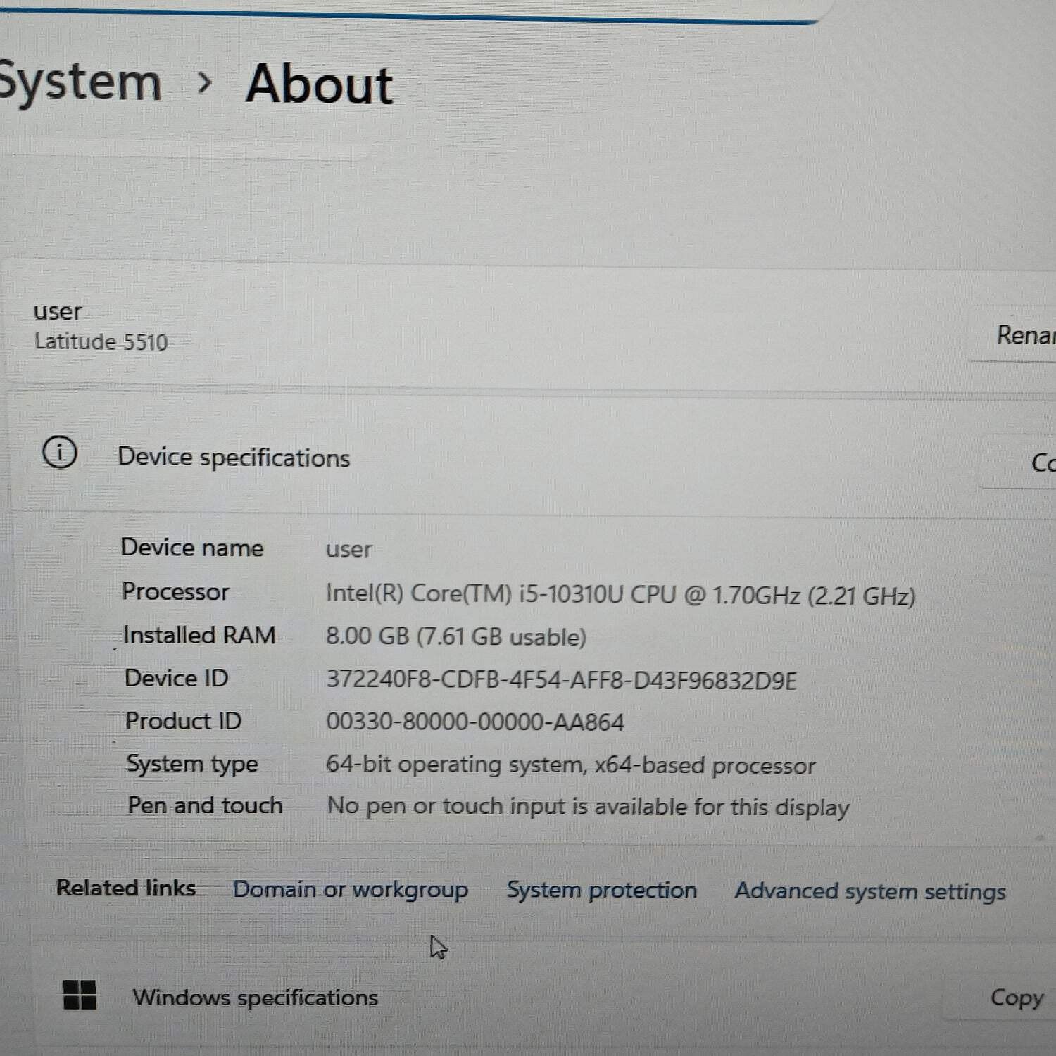Open Domain or workgroup link
The image size is (1056, 1056).
pos(351,889)
